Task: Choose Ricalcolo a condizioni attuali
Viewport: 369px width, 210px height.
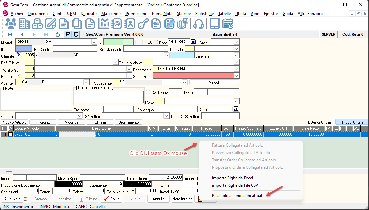Action: point(237,196)
